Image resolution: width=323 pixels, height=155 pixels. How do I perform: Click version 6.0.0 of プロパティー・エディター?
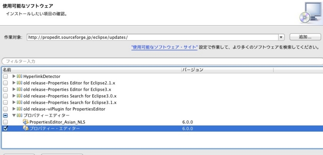[187, 128]
